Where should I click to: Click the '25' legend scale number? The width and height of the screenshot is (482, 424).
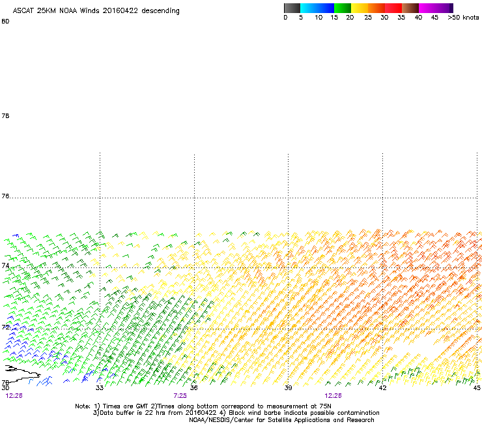368,18
